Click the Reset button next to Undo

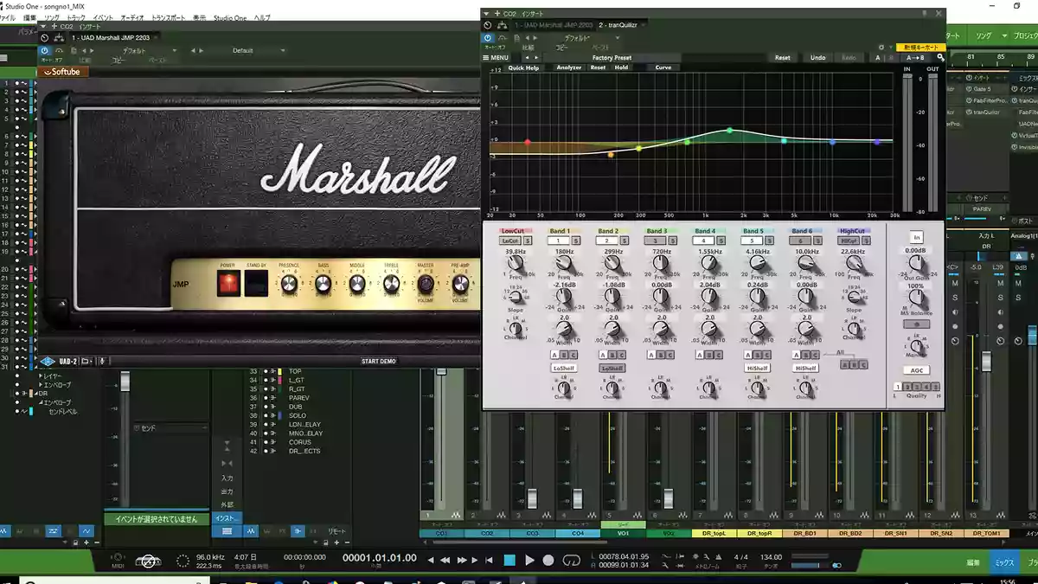point(782,58)
